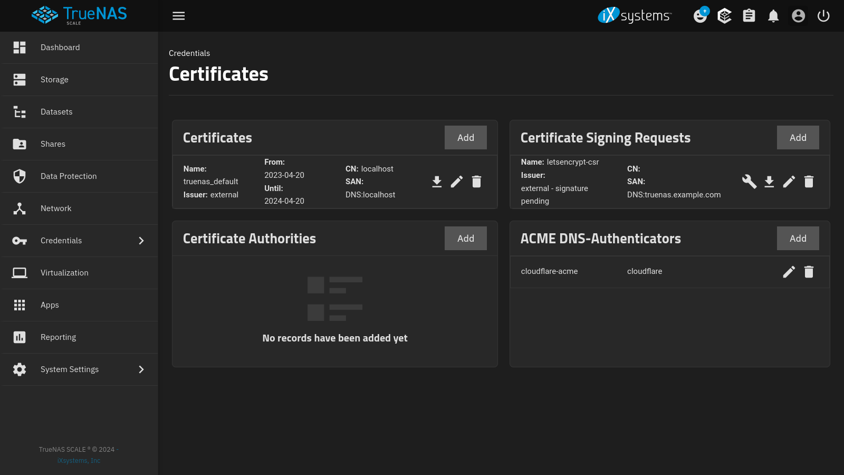Open the user account menu
Image resolution: width=844 pixels, height=475 pixels.
click(798, 16)
